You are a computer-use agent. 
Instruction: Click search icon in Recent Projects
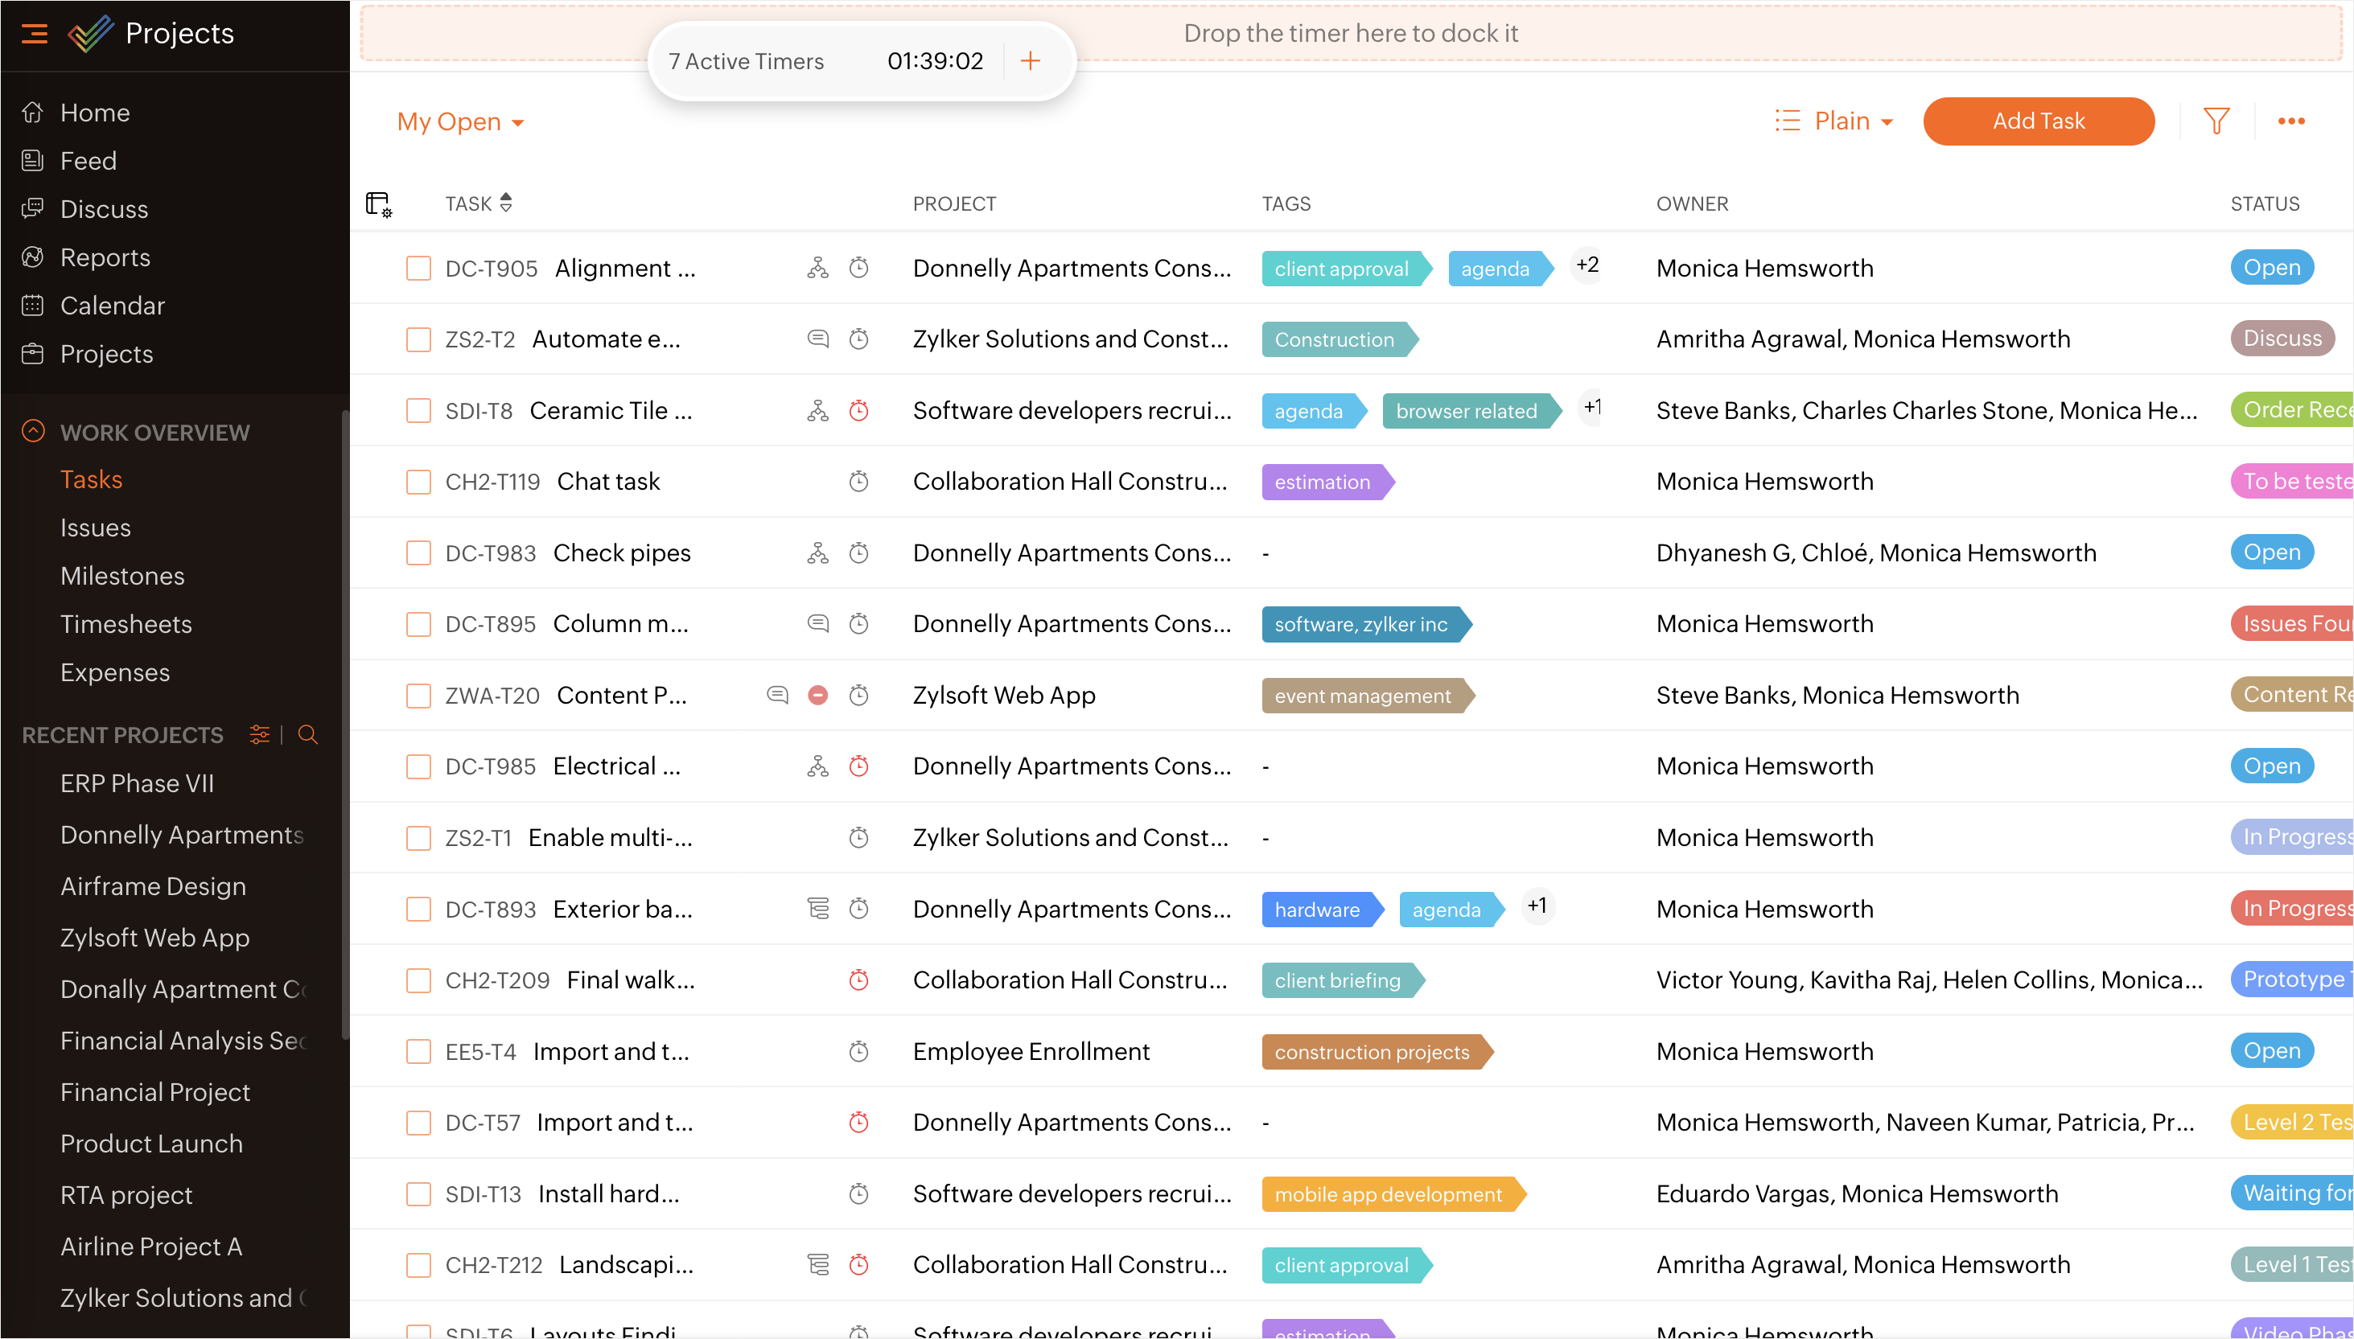(308, 735)
